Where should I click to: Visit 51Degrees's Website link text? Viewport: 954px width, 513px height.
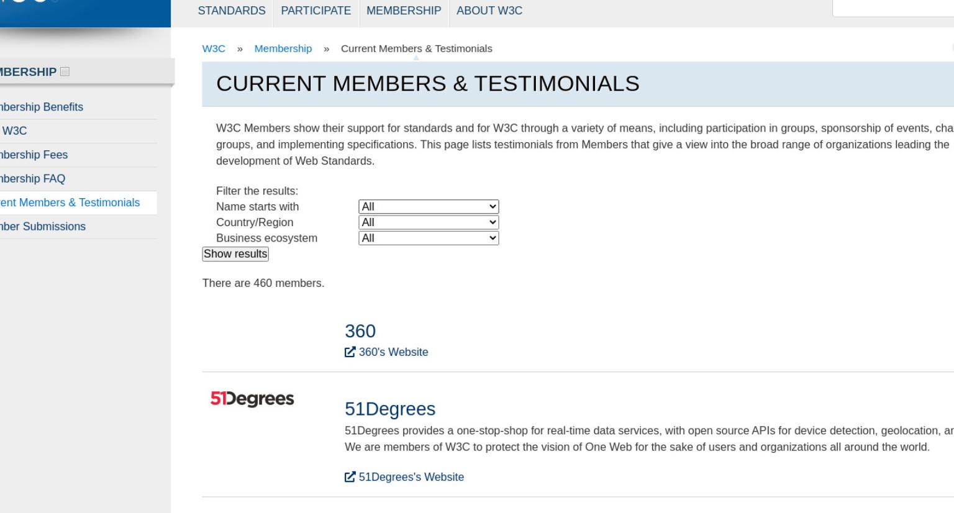tap(411, 477)
